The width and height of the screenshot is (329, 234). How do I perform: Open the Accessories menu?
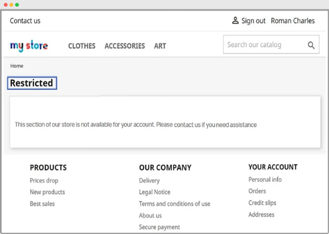tap(125, 46)
